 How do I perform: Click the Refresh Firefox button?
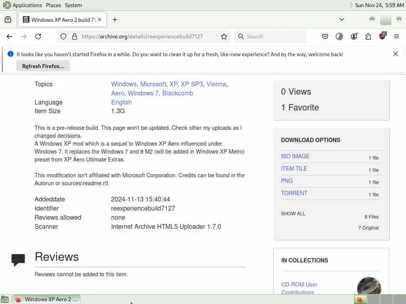(43, 66)
